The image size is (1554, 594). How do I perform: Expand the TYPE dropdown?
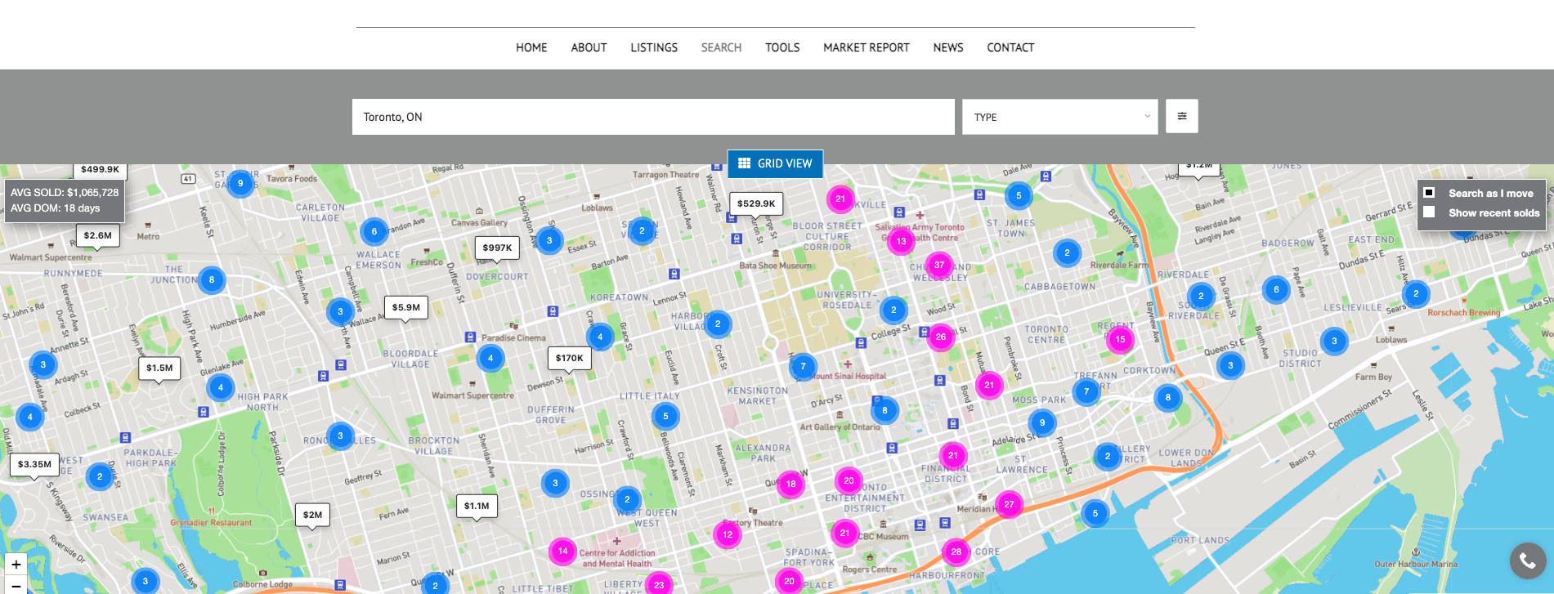1060,117
